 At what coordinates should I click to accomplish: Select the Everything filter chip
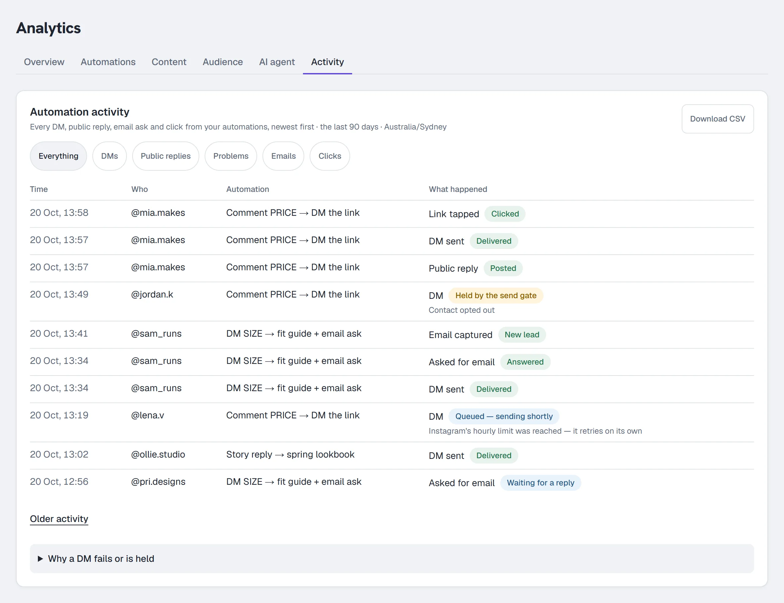(58, 156)
